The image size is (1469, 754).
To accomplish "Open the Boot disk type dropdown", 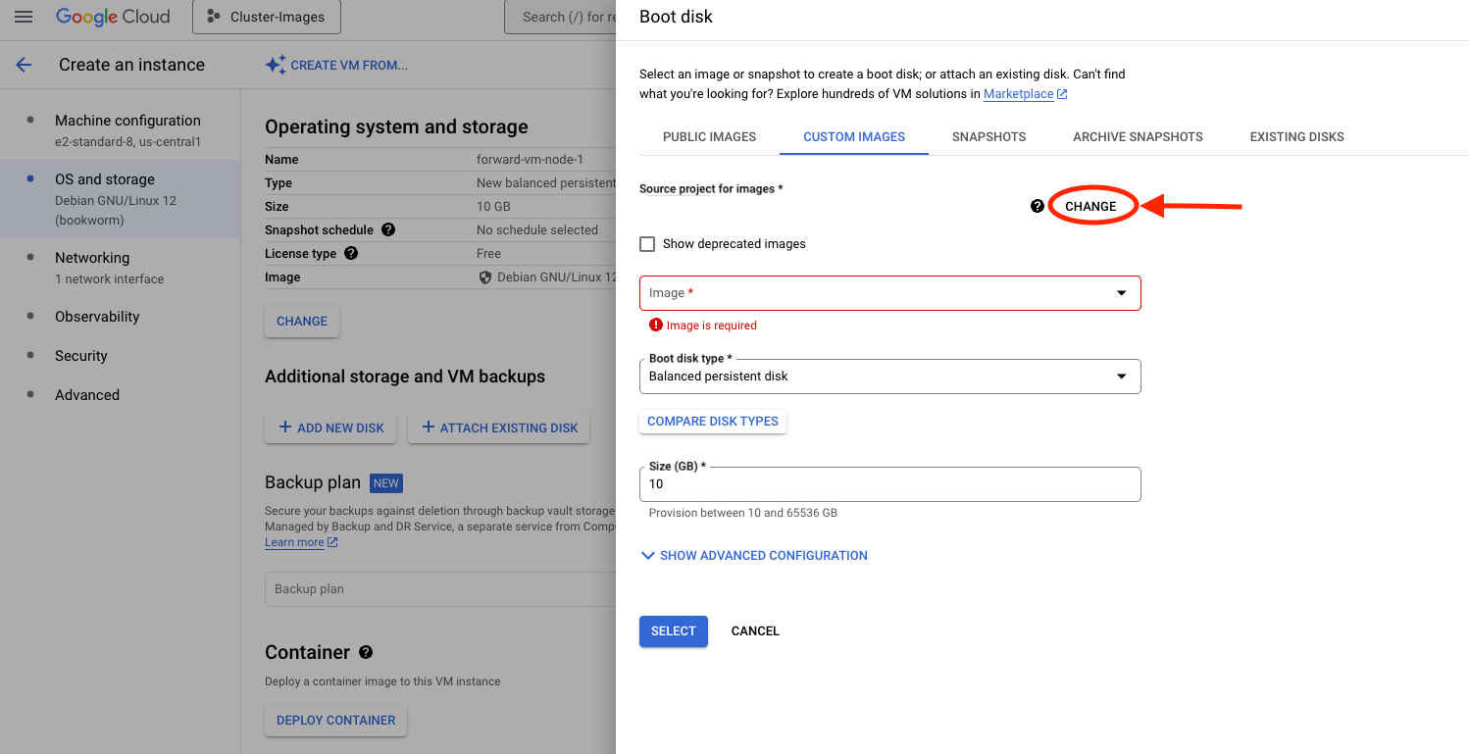I will coord(889,377).
